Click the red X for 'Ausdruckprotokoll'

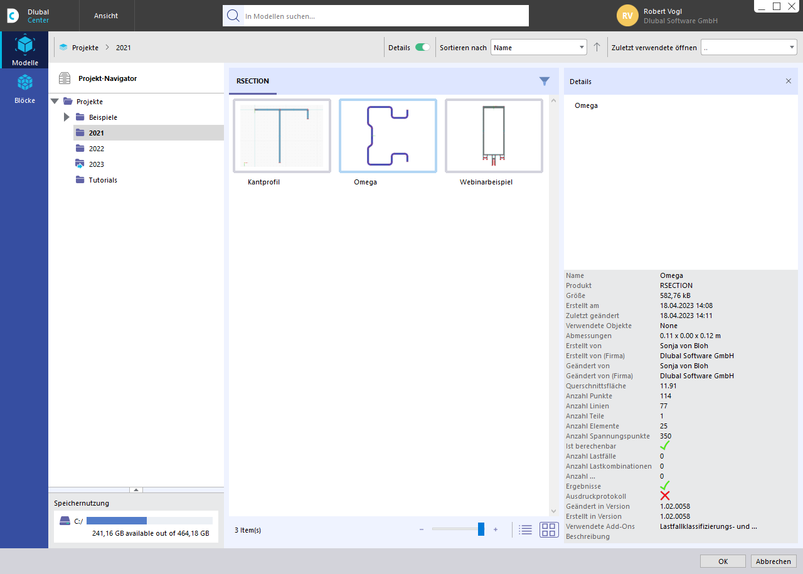tap(665, 496)
